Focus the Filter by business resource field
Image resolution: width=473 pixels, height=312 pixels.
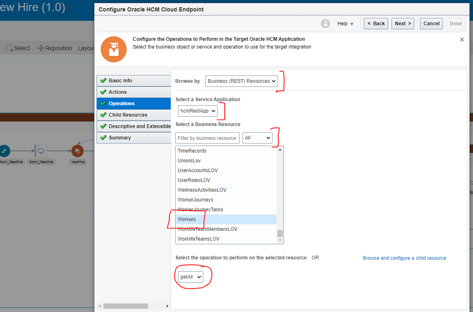pos(207,138)
